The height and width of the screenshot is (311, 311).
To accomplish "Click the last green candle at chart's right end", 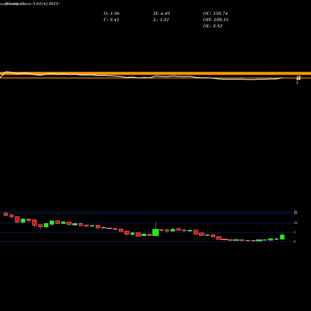I will tap(282, 237).
